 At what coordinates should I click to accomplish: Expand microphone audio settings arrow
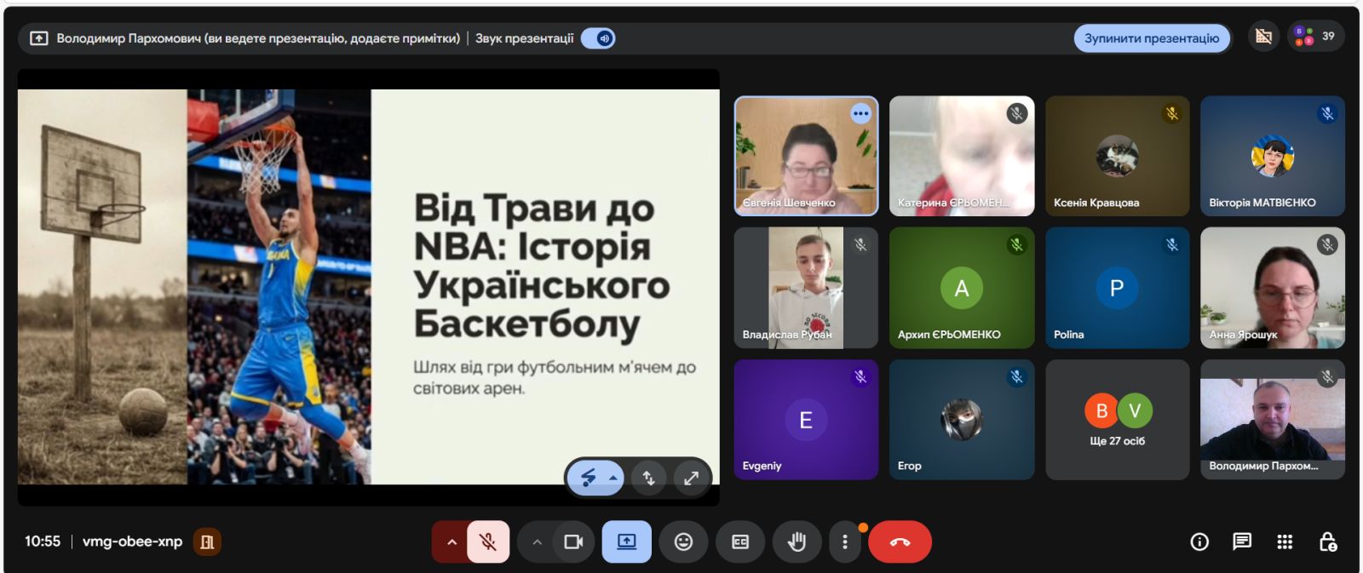(x=451, y=541)
